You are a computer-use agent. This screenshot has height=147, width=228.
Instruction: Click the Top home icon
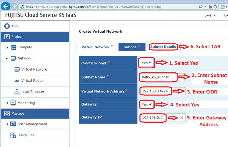(7, 26)
